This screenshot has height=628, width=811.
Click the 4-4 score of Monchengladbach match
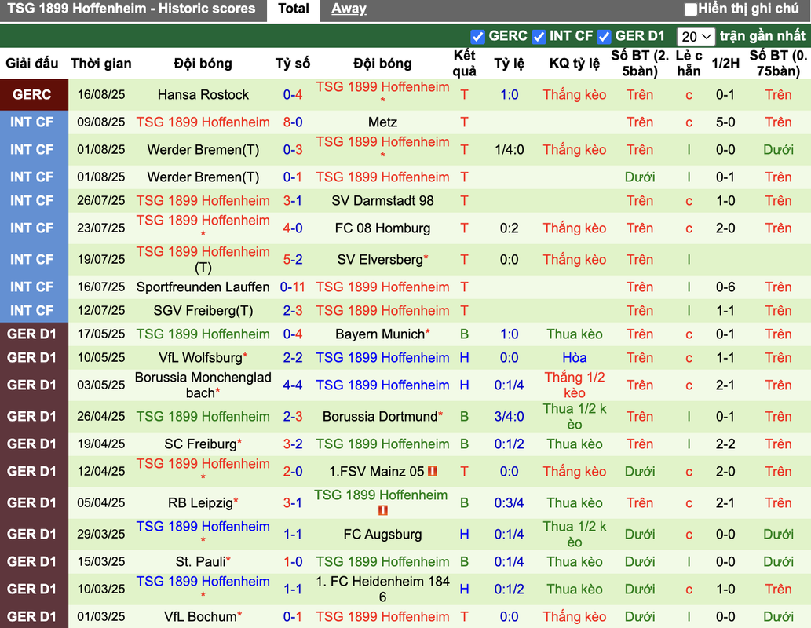(293, 385)
